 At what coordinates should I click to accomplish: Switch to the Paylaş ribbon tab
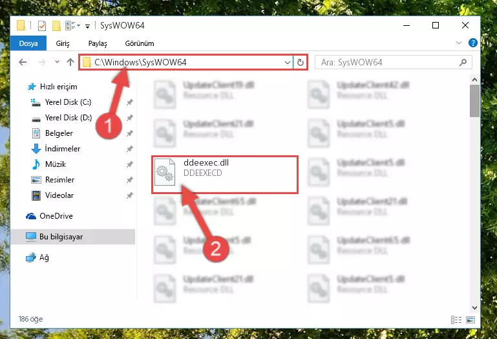point(98,43)
